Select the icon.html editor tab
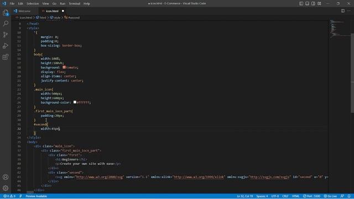This screenshot has width=354, height=199. [52, 11]
